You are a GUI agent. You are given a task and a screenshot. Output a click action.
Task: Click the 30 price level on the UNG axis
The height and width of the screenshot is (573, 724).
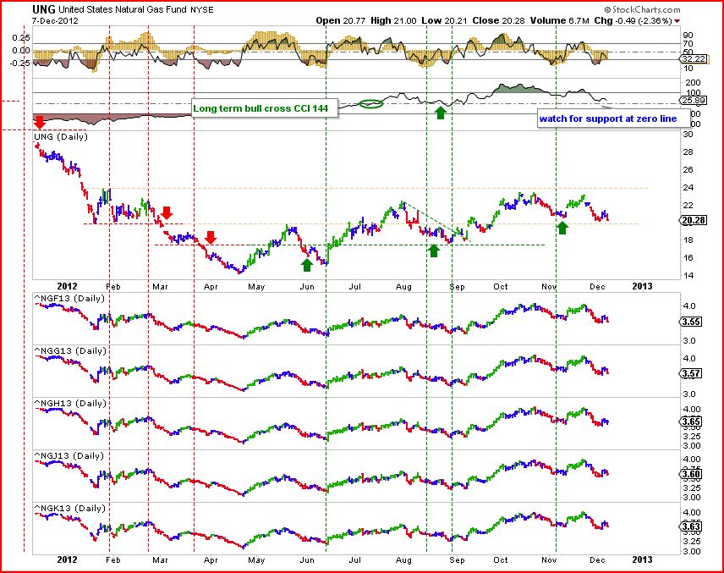click(688, 135)
